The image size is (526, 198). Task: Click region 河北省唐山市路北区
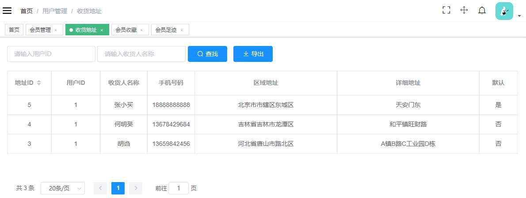point(266,144)
